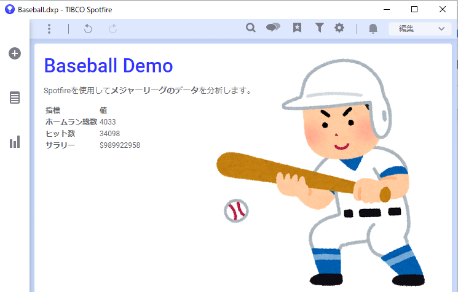Maximize the Spotfire window
Image resolution: width=458 pixels, height=292 pixels.
[414, 9]
